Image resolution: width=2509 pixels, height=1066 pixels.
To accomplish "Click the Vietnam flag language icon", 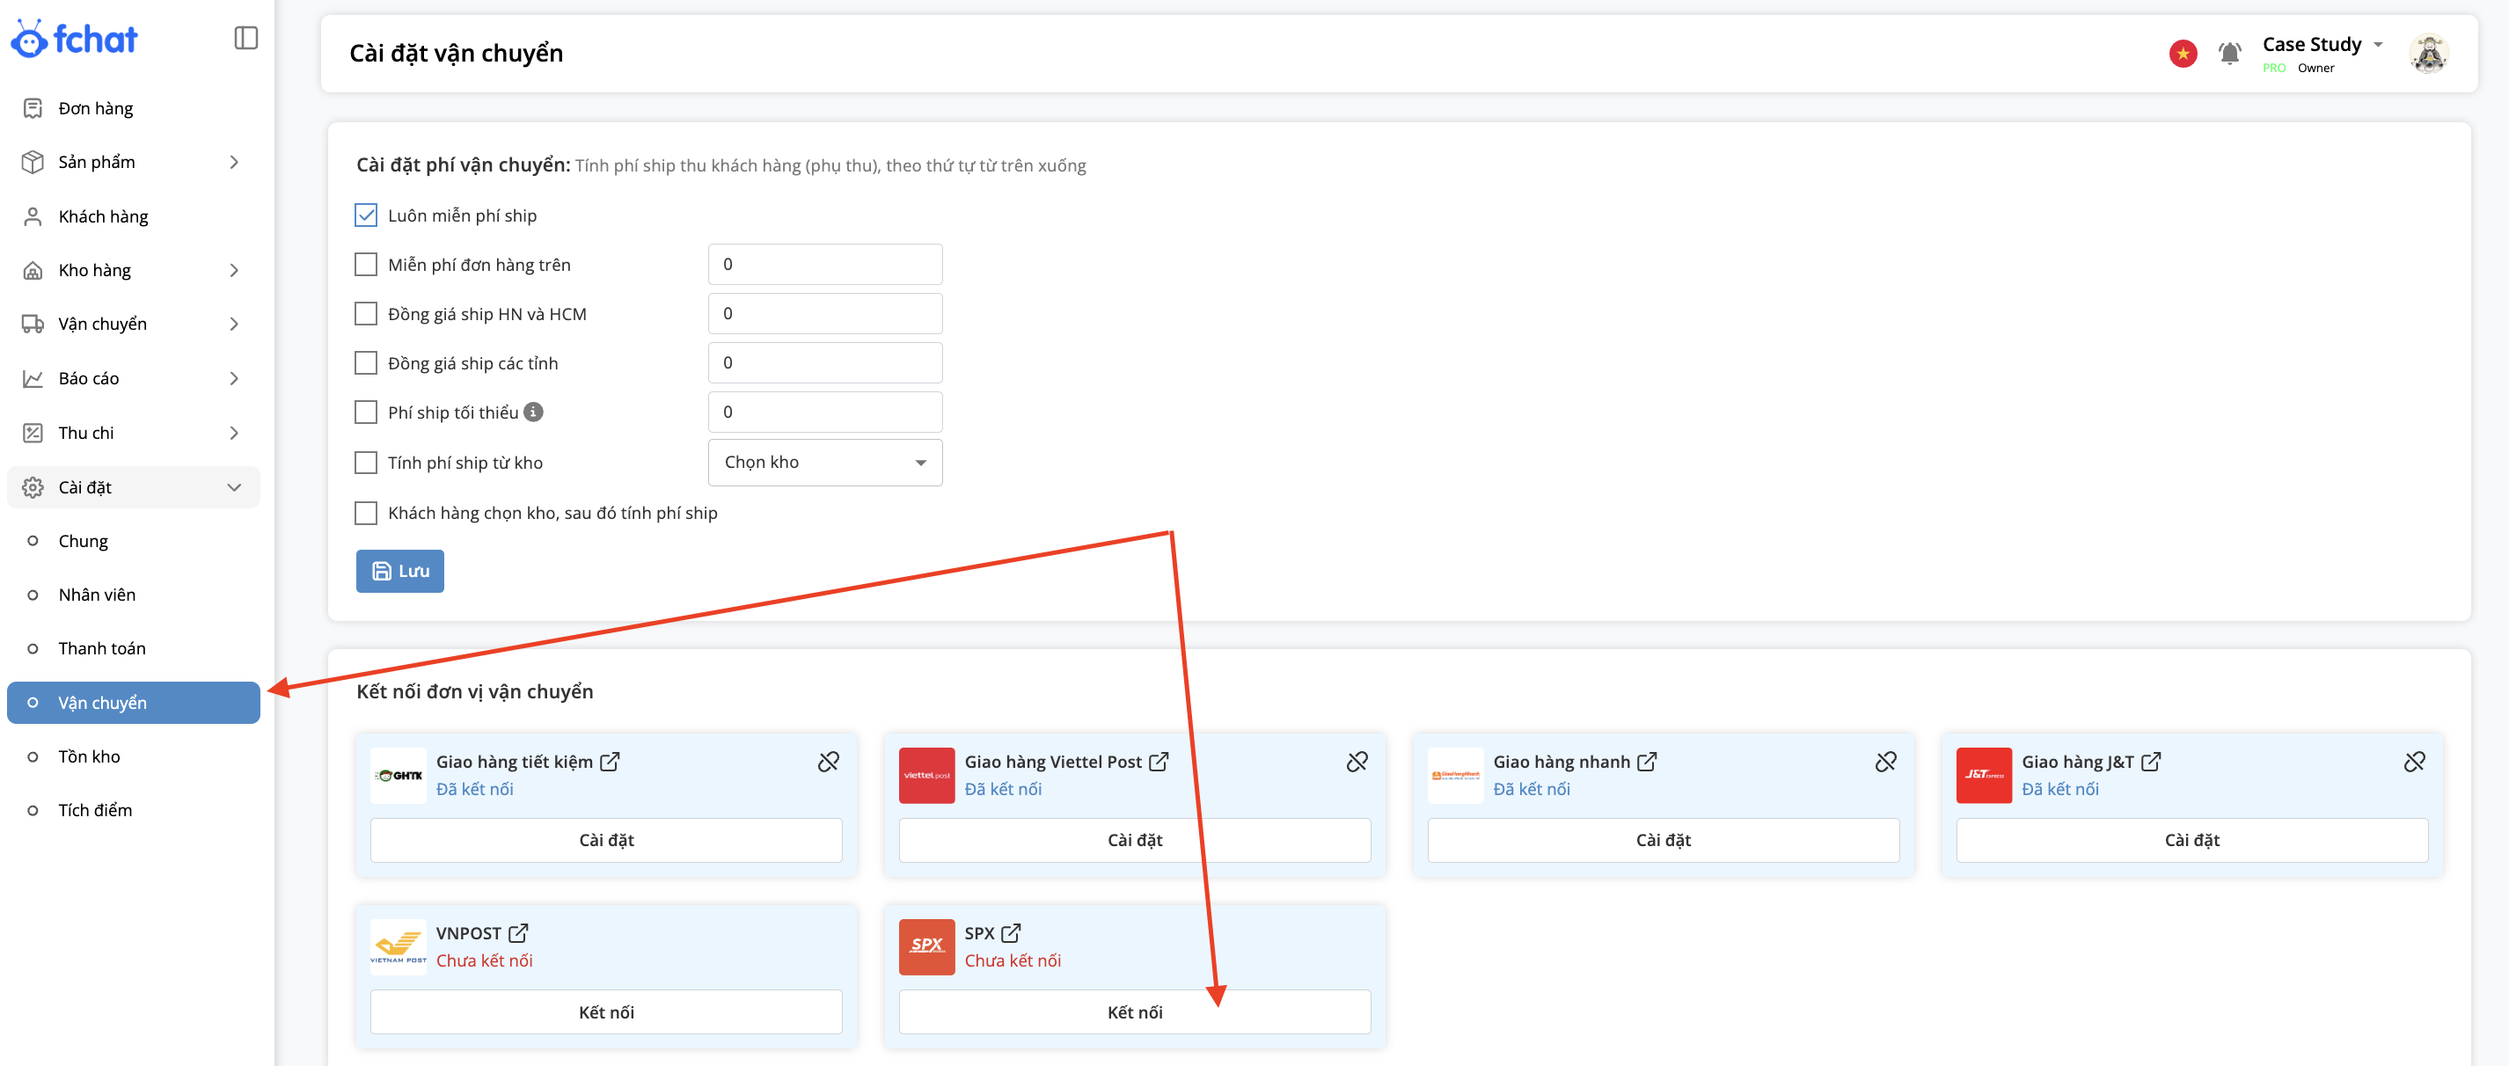I will (2182, 53).
